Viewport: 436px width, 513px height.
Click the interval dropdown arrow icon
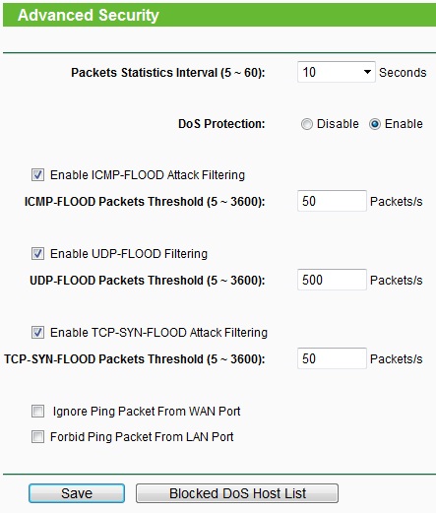click(367, 72)
